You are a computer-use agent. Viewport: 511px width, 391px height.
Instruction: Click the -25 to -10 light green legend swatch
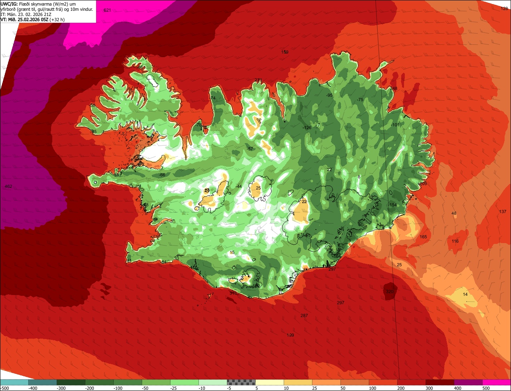tap(184, 382)
